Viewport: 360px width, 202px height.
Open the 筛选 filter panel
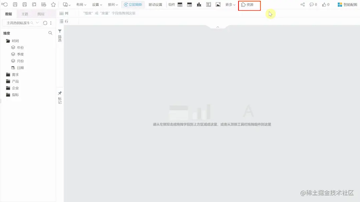(x=60, y=35)
